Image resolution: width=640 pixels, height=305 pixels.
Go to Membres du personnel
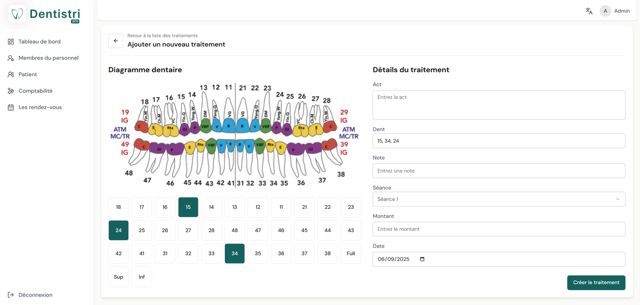[x=48, y=58]
